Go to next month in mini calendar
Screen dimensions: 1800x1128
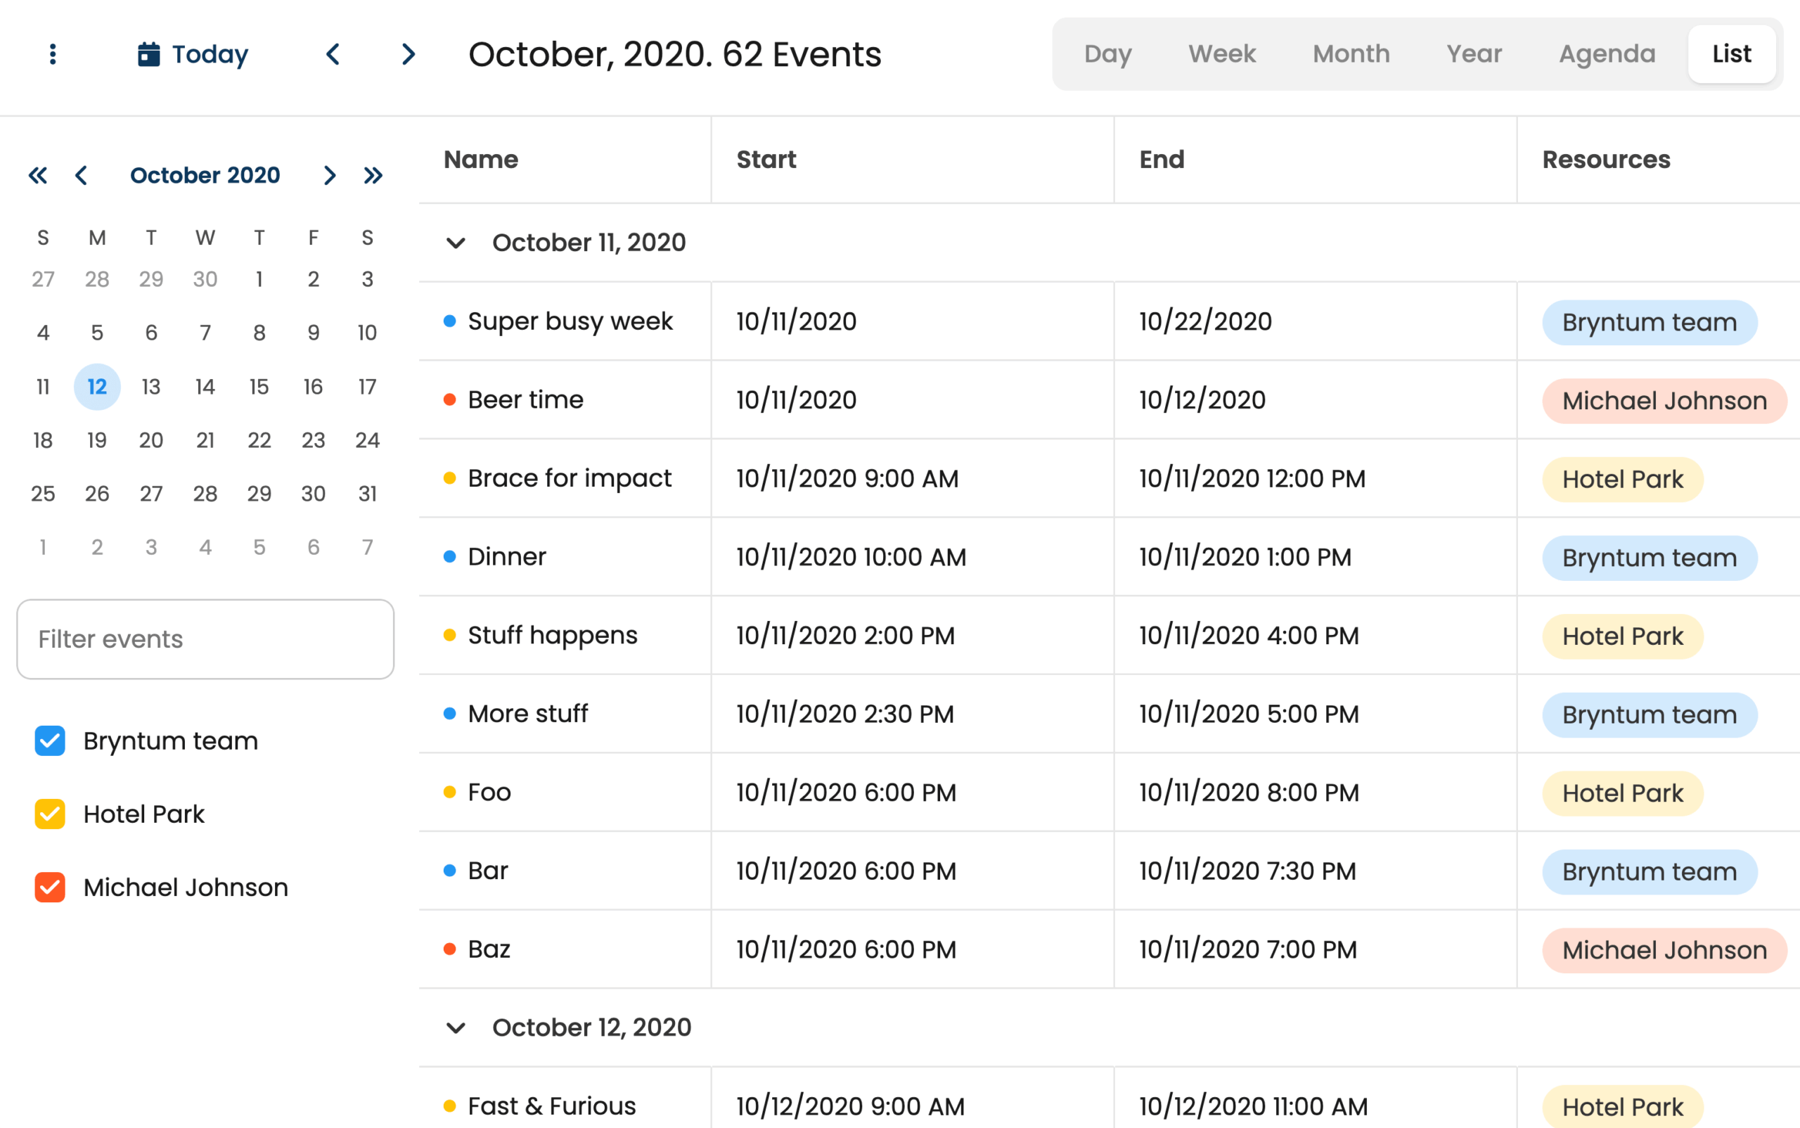[x=329, y=175]
